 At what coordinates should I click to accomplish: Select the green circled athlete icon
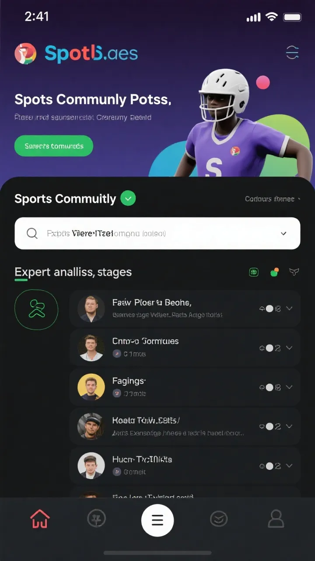click(x=36, y=309)
